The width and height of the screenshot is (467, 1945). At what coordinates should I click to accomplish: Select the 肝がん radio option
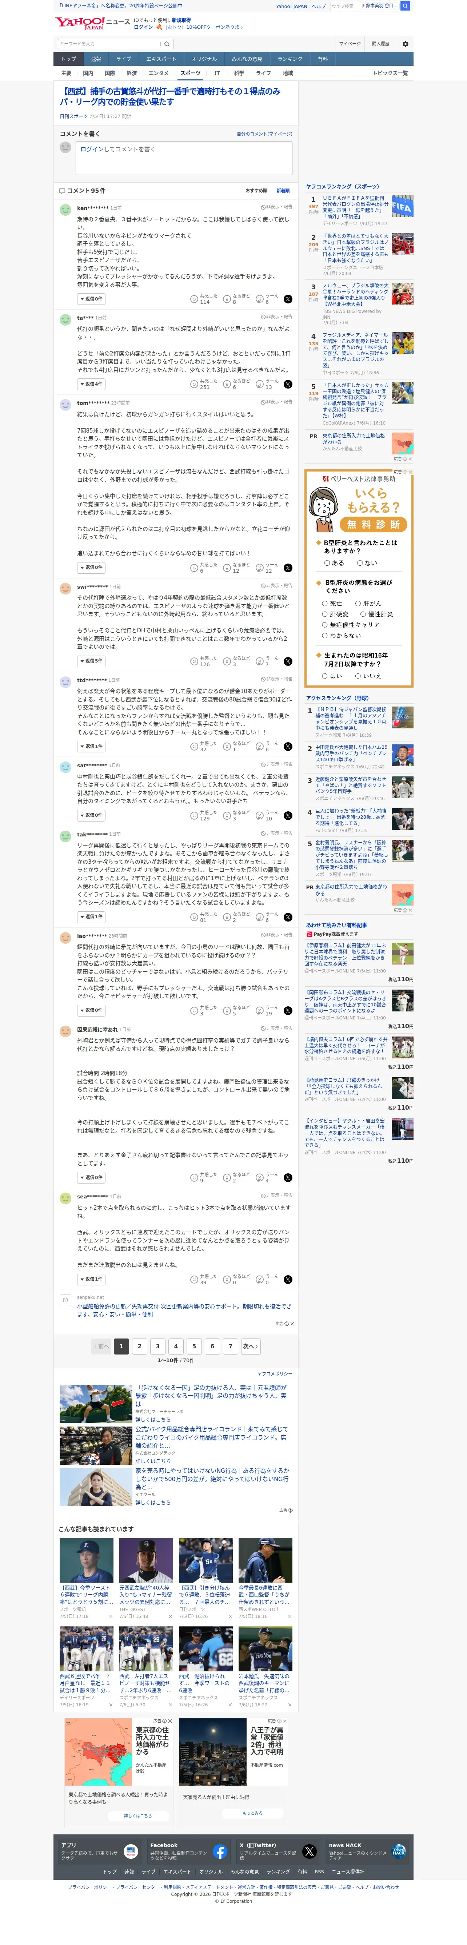coord(358,603)
